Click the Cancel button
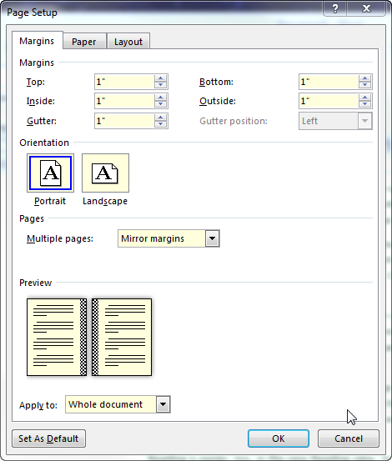This screenshot has width=392, height=461. tap(349, 438)
